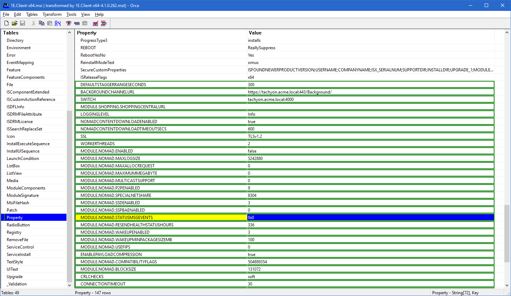Click the last toolbar icon with red-blue tables
The image size is (511, 296).
103,23
